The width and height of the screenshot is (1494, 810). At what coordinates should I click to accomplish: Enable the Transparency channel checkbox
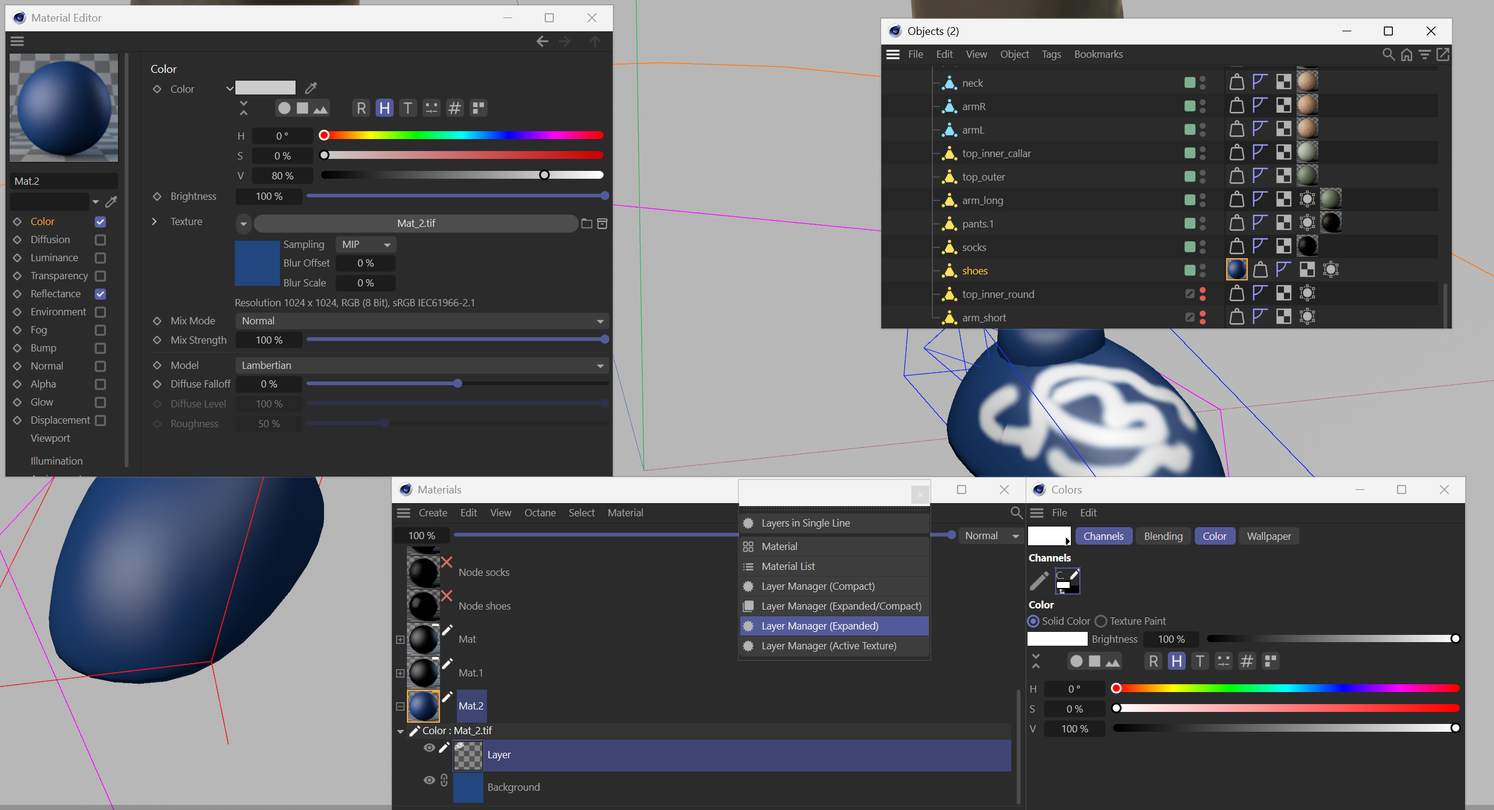coord(101,276)
